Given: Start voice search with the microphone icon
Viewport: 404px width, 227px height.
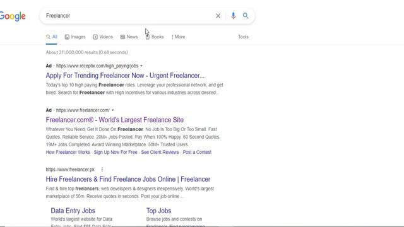Looking at the screenshot, I should 233,16.
